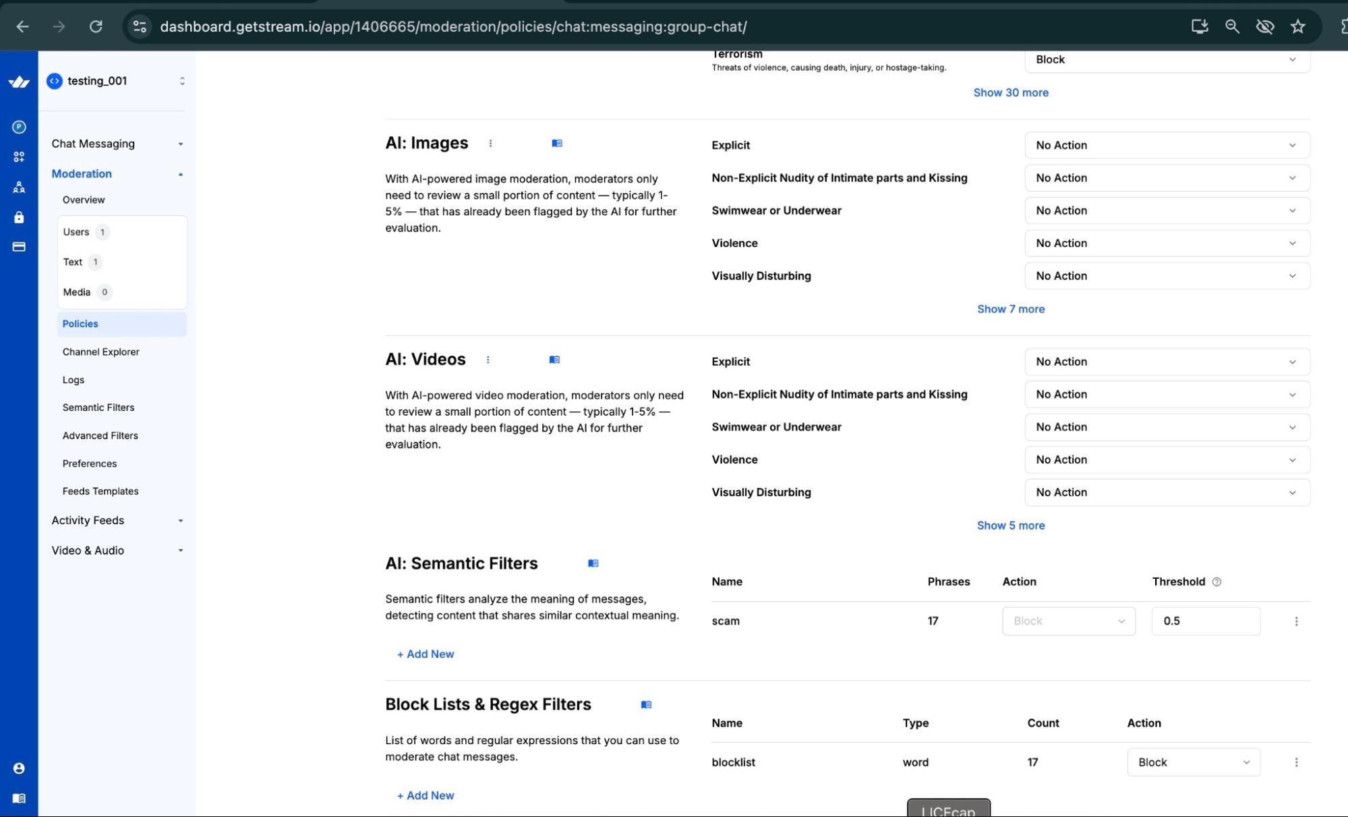The width and height of the screenshot is (1348, 817).
Task: Click + Add New under Semantic Filters
Action: point(426,654)
